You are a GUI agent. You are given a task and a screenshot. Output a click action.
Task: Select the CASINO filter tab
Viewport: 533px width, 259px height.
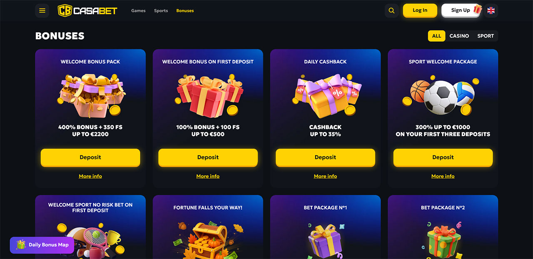point(459,36)
